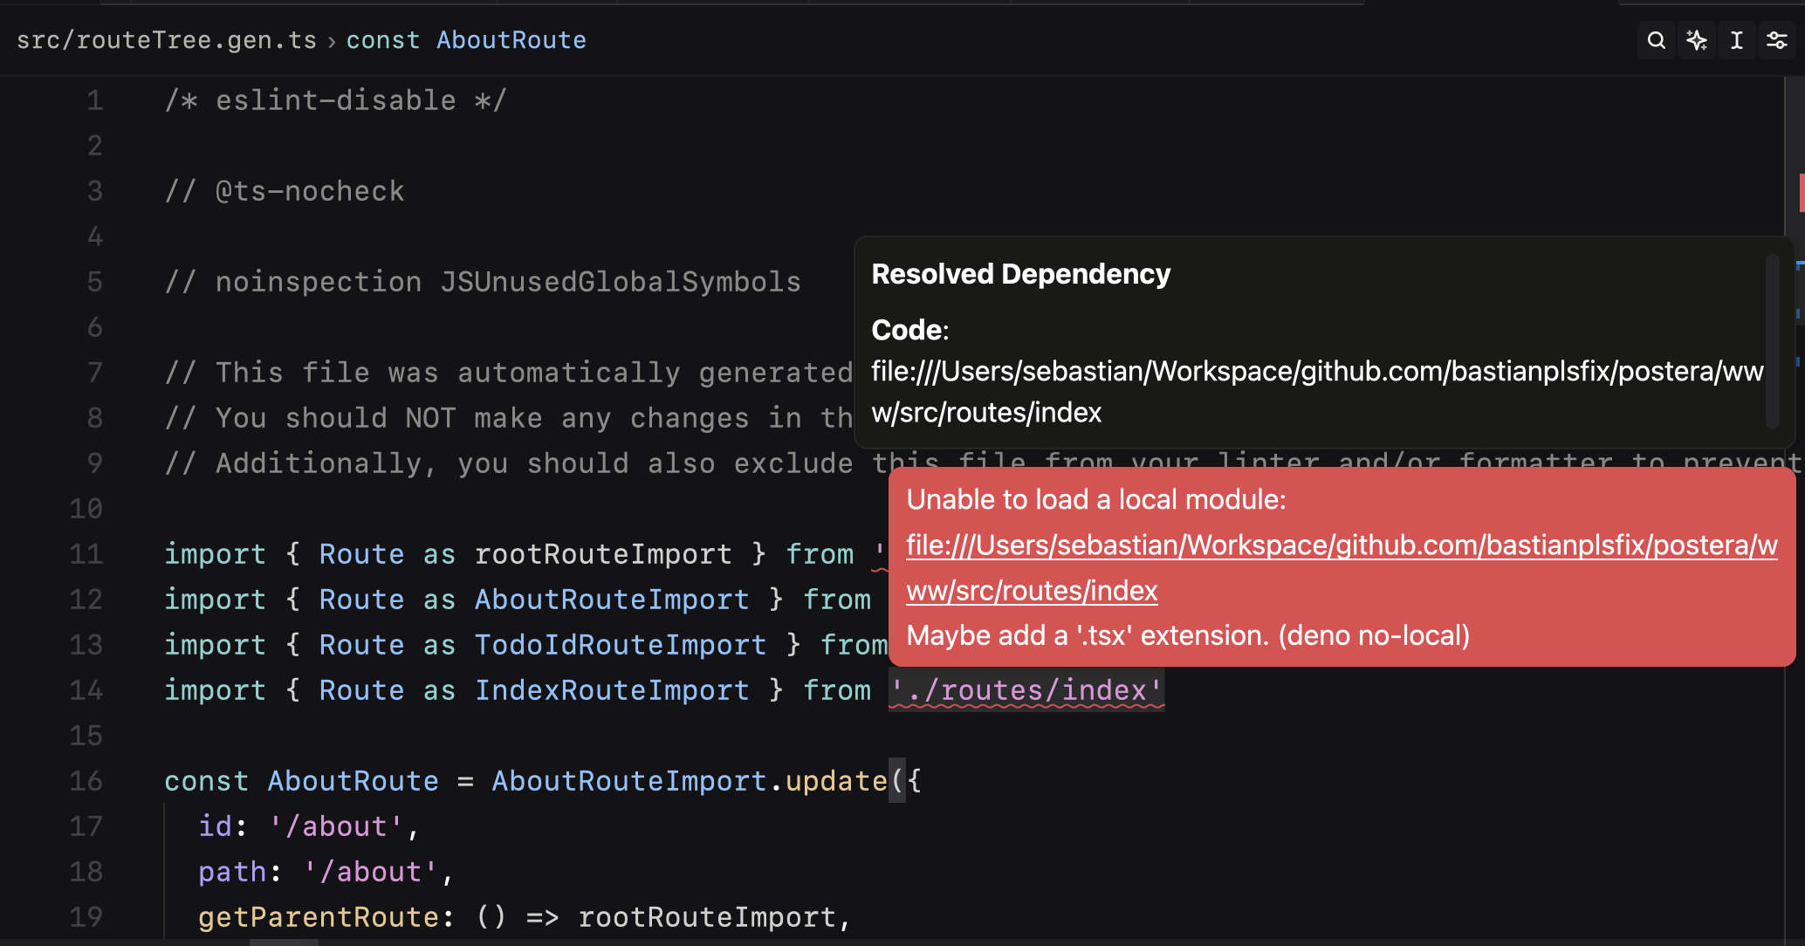Viewport: 1805px width, 946px height.
Task: Click path property on line 18
Action: pos(232,872)
